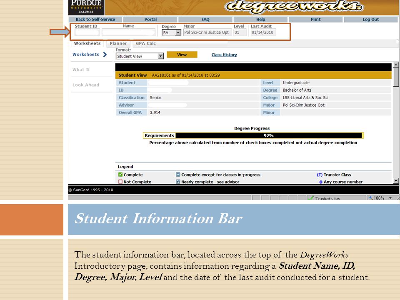Viewport: 400px width, 300px height.
Task: Open Worksheets in the side panel
Action: click(x=86, y=54)
